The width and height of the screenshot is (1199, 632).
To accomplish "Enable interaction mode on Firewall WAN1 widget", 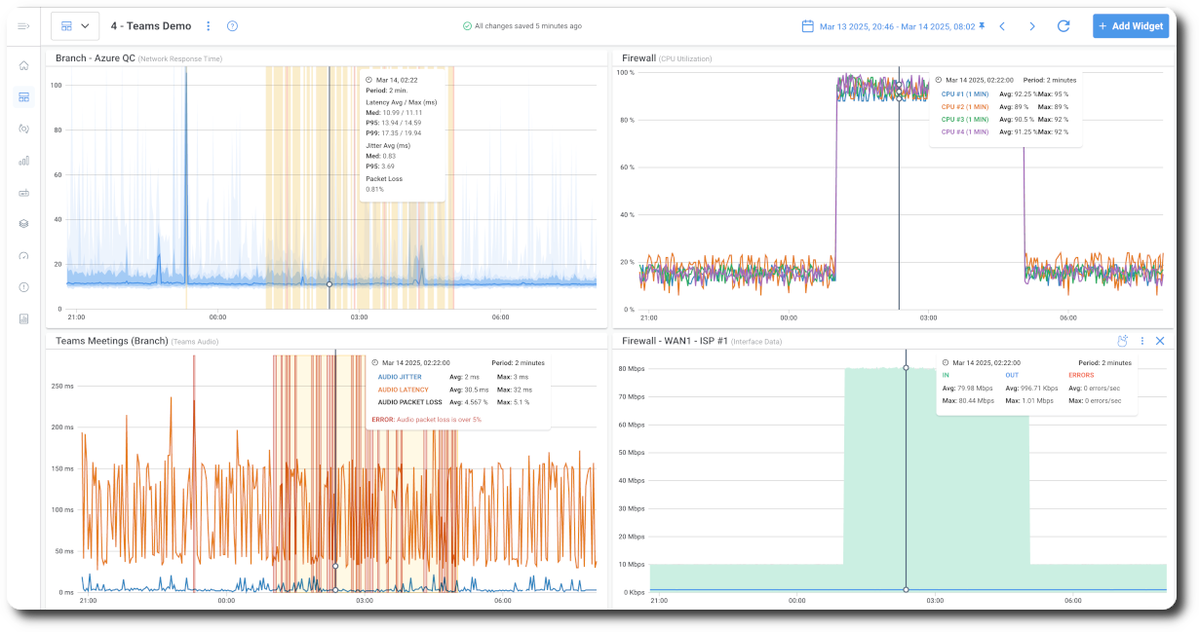I will point(1121,341).
